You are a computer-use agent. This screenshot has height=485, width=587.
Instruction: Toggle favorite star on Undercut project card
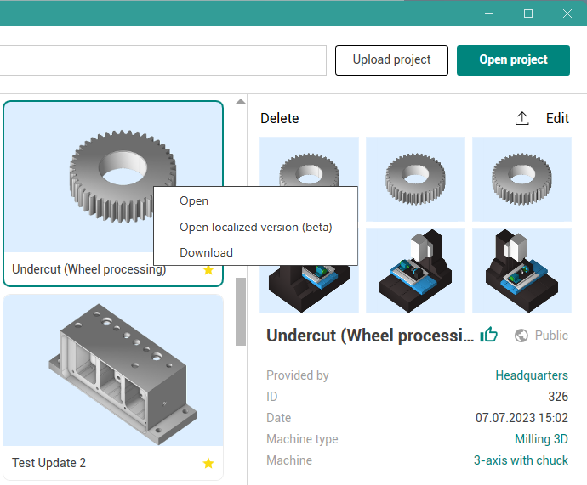coord(208,270)
